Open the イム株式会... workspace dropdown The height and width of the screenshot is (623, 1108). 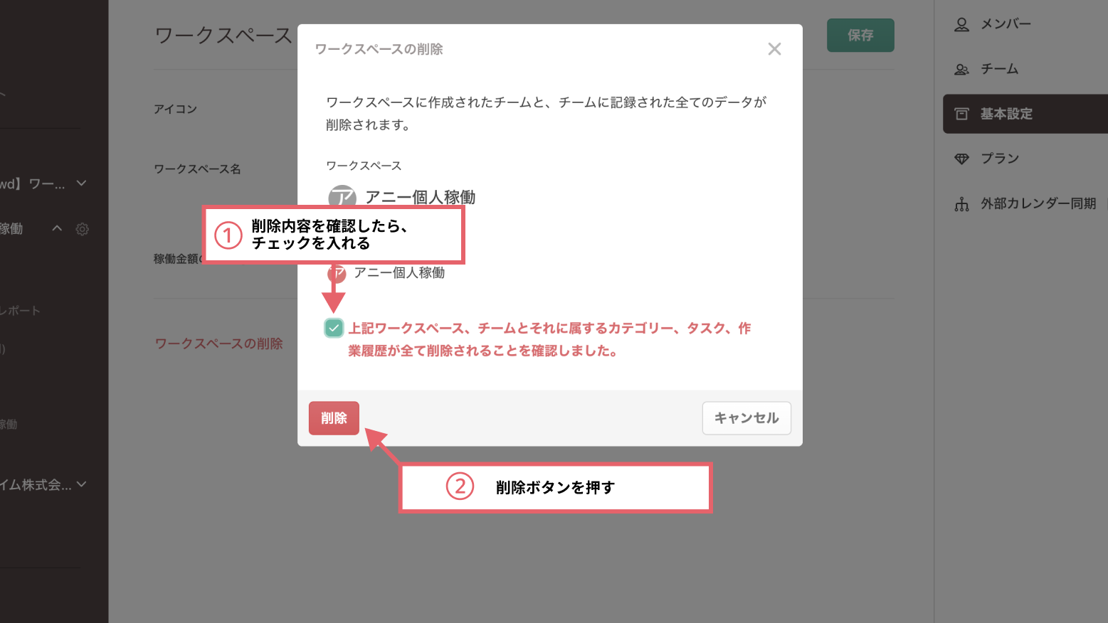click(80, 484)
